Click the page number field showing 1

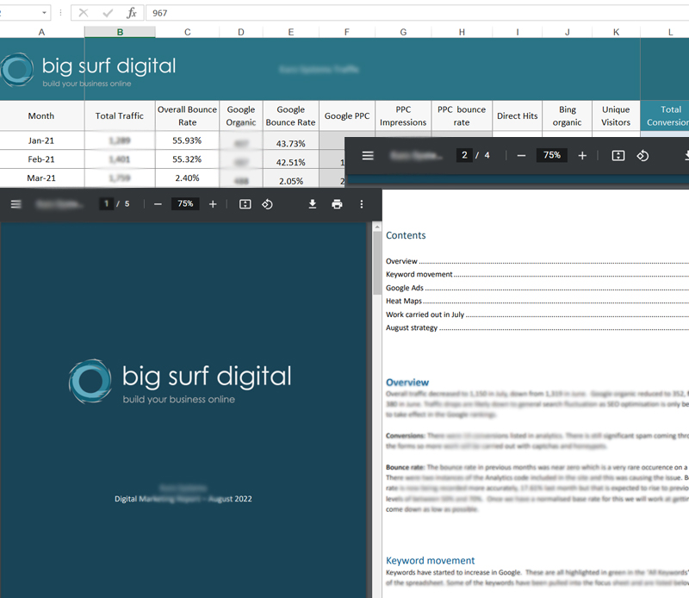pyautogui.click(x=106, y=203)
